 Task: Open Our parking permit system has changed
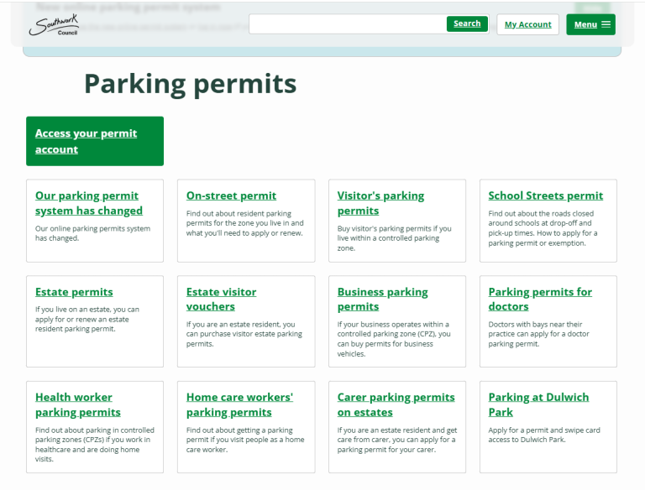tap(88, 203)
